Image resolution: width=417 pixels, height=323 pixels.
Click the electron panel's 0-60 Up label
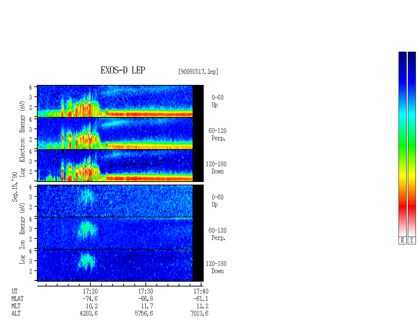coord(217,101)
